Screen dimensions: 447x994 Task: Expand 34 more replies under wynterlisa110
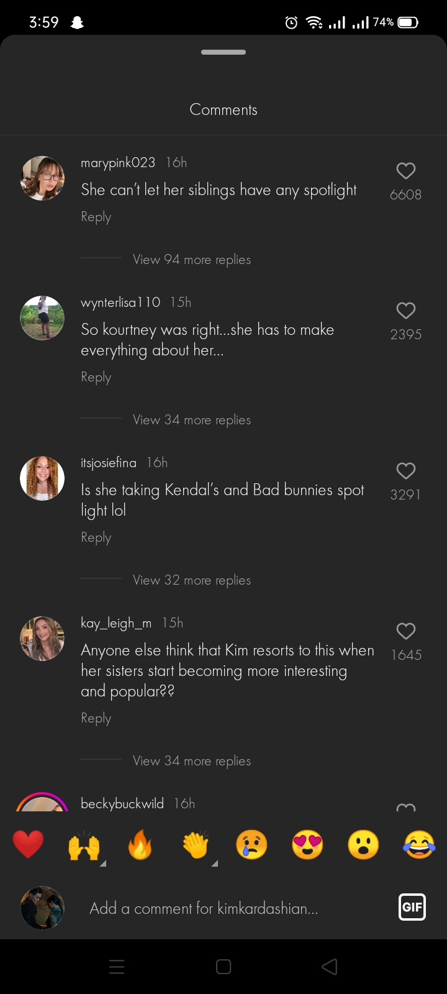click(191, 420)
